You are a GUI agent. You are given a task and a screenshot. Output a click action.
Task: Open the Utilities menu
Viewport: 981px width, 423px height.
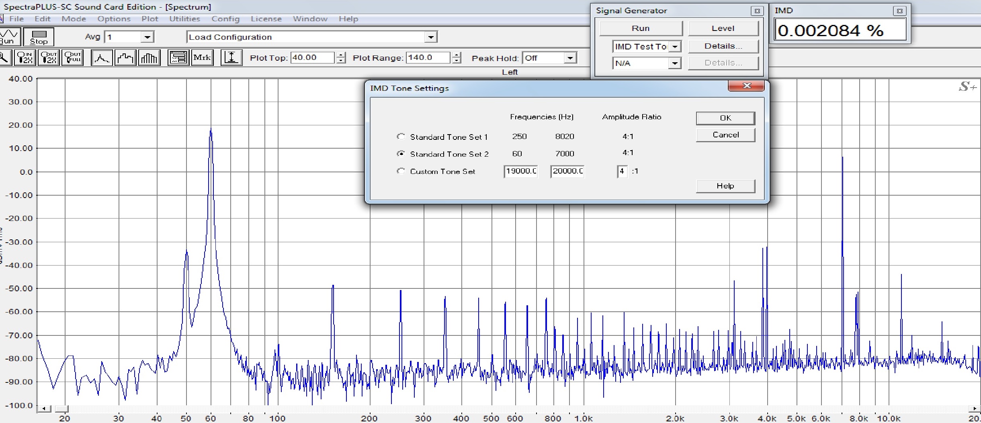coord(184,19)
